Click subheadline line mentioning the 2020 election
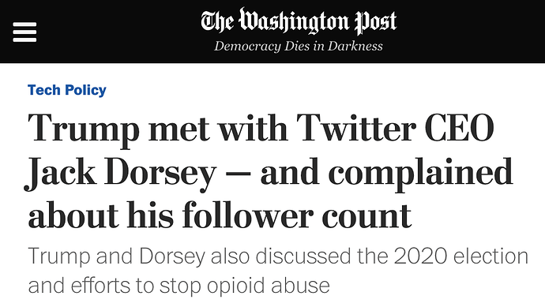Screen dimensions: 545x307 (278, 256)
